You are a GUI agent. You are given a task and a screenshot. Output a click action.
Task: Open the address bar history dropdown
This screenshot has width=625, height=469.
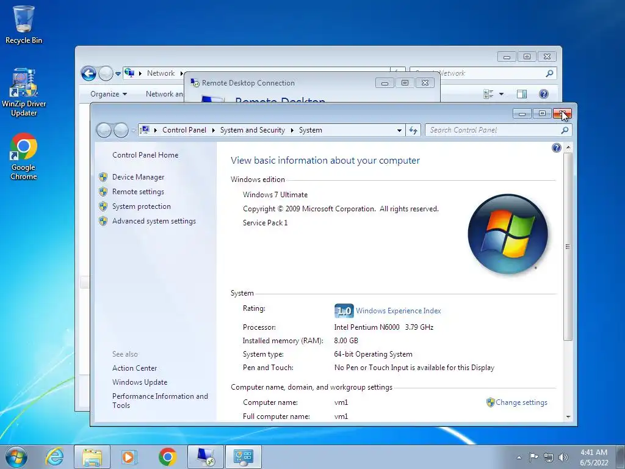[x=399, y=131]
